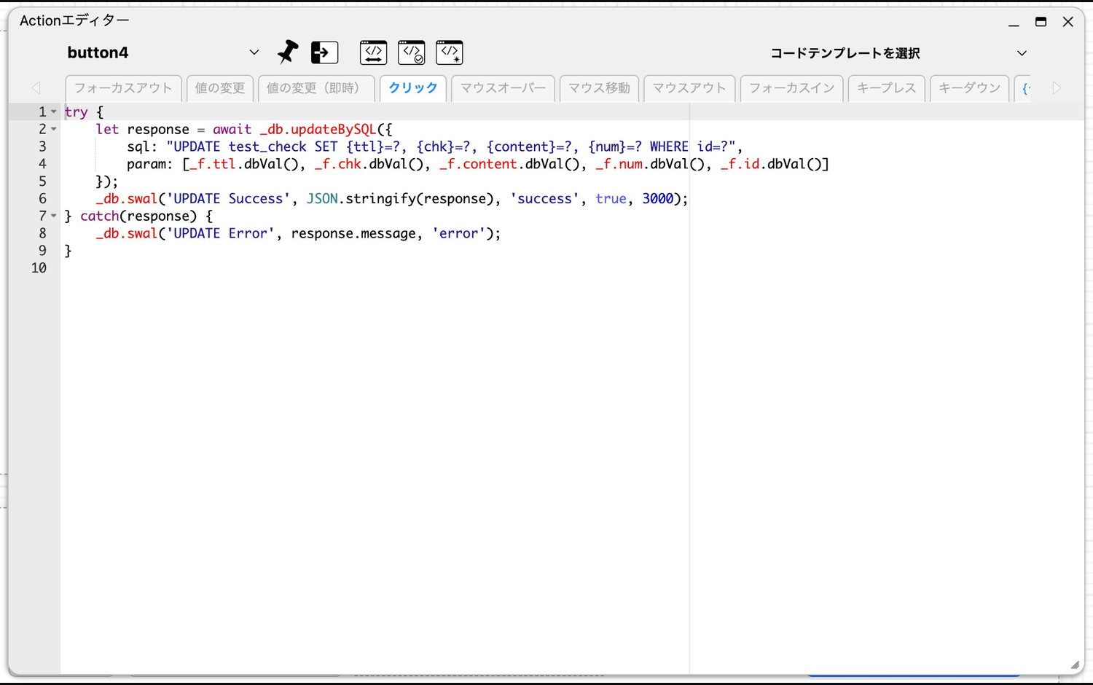1093x685 pixels.
Task: Click the 3000 value in line 6
Action: click(657, 199)
